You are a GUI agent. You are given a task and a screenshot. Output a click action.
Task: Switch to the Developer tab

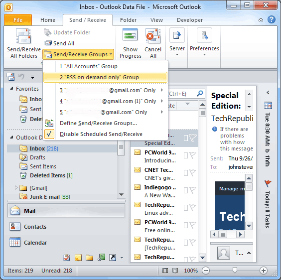pyautogui.click(x=190, y=20)
